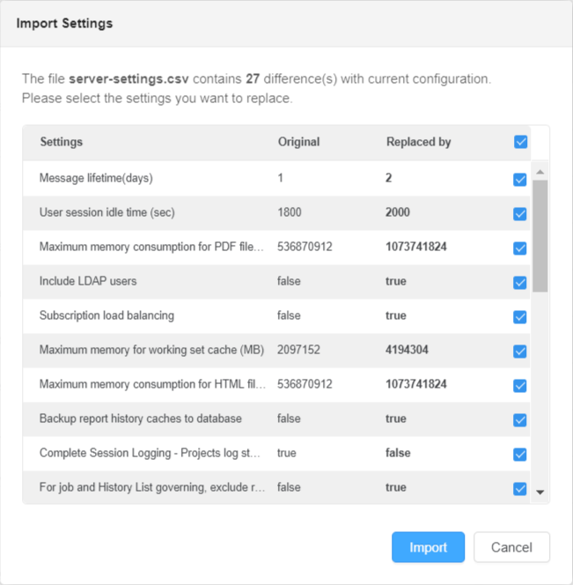Click the Settings column header

pyautogui.click(x=61, y=142)
